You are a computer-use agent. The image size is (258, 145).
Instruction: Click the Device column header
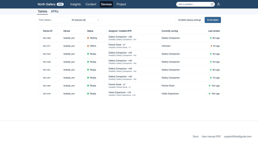pos(67,31)
